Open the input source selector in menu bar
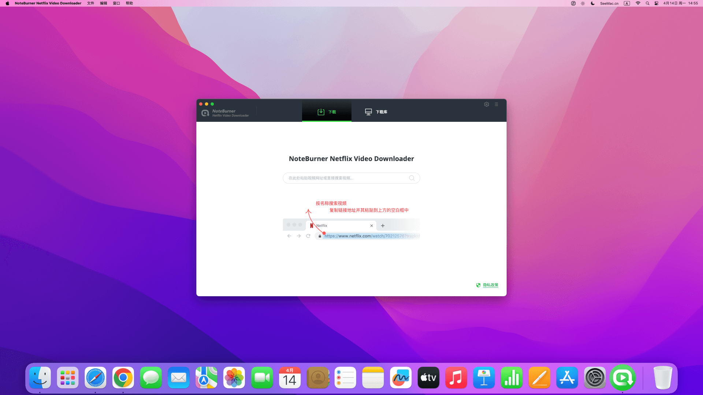The height and width of the screenshot is (395, 703). pos(627,3)
